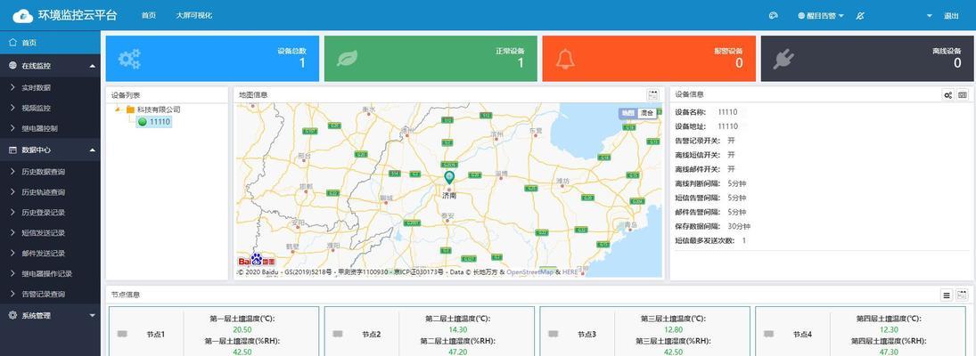Click the leaf icon on 正常设备 card
The height and width of the screenshot is (356, 976).
[347, 59]
